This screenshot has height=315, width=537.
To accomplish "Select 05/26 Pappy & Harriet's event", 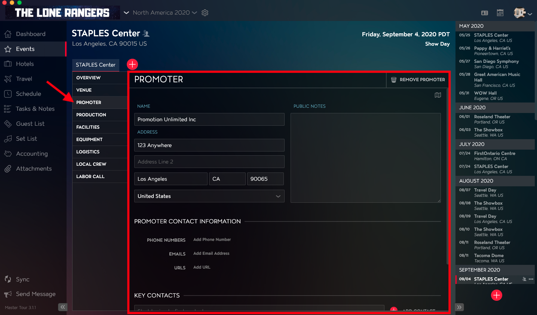I will pyautogui.click(x=495, y=51).
